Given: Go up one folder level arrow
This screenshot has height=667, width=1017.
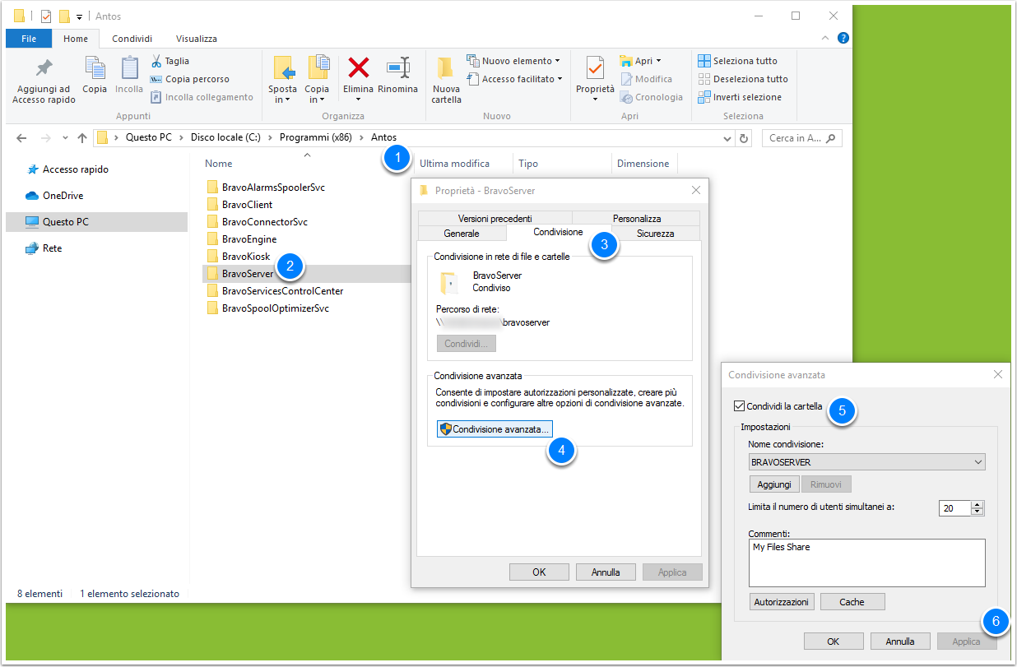Looking at the screenshot, I should coord(82,138).
